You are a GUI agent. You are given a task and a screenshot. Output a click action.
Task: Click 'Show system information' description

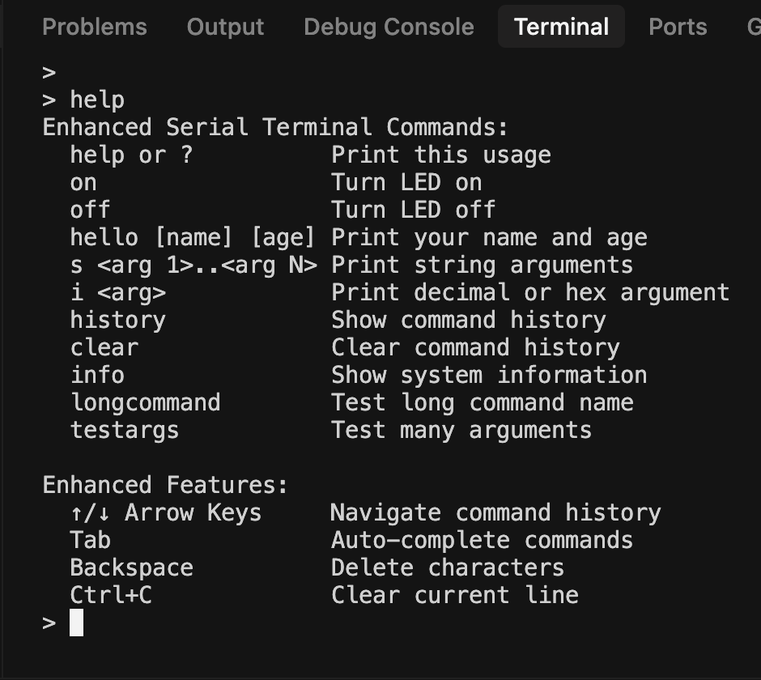tap(489, 375)
